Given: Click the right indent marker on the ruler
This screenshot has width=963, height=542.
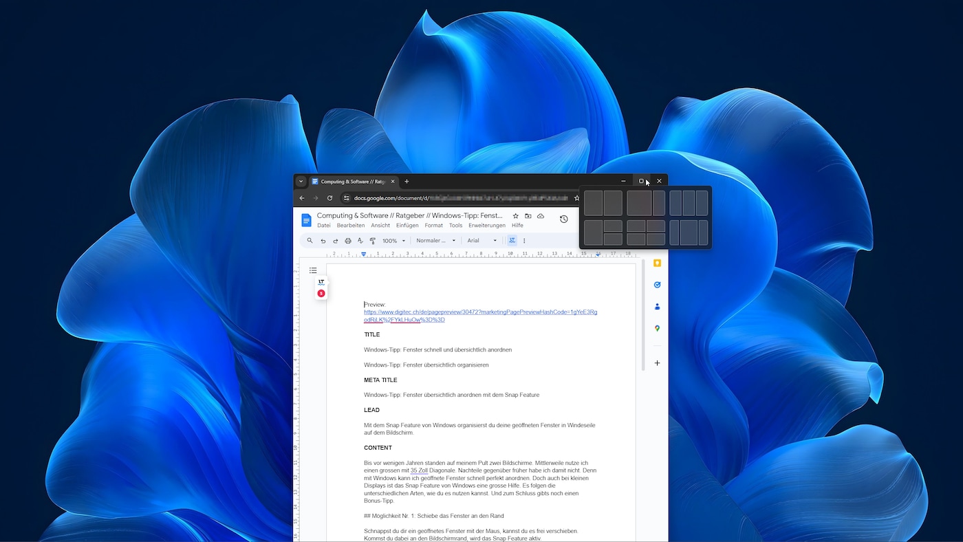Looking at the screenshot, I should (598, 254).
